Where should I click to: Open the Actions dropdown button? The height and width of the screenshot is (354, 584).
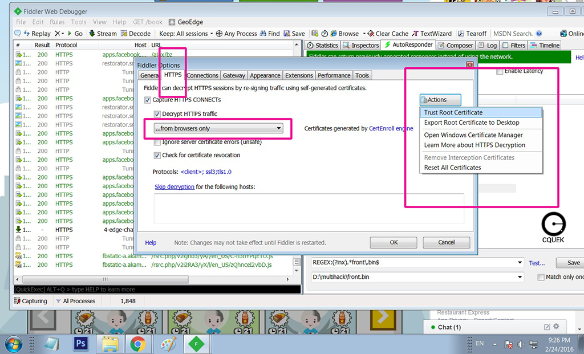(440, 100)
